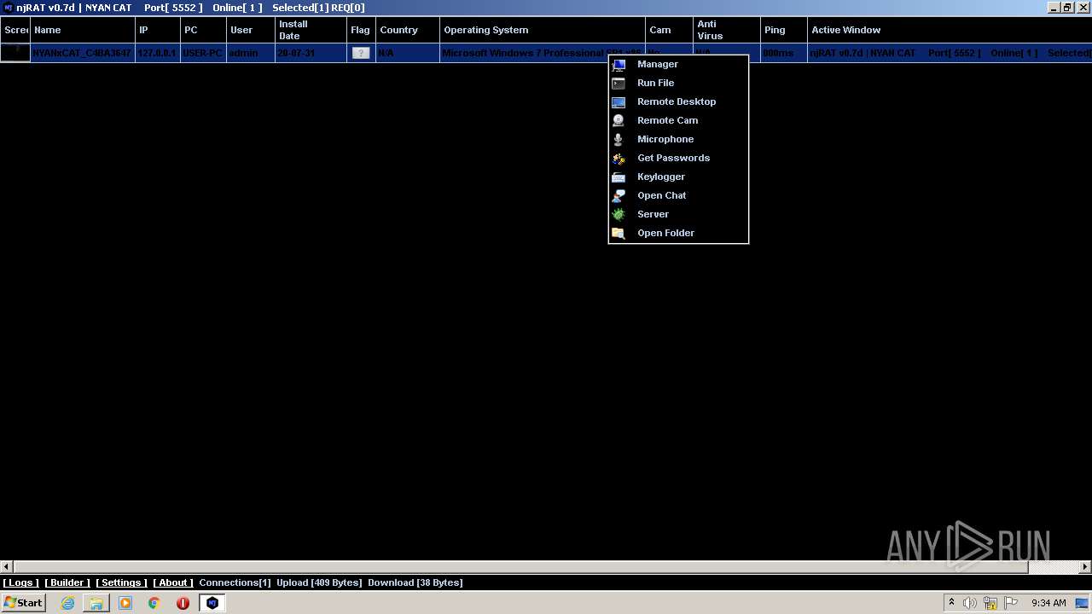This screenshot has height=614, width=1092.
Task: Click the Ping column header
Action: (783, 30)
